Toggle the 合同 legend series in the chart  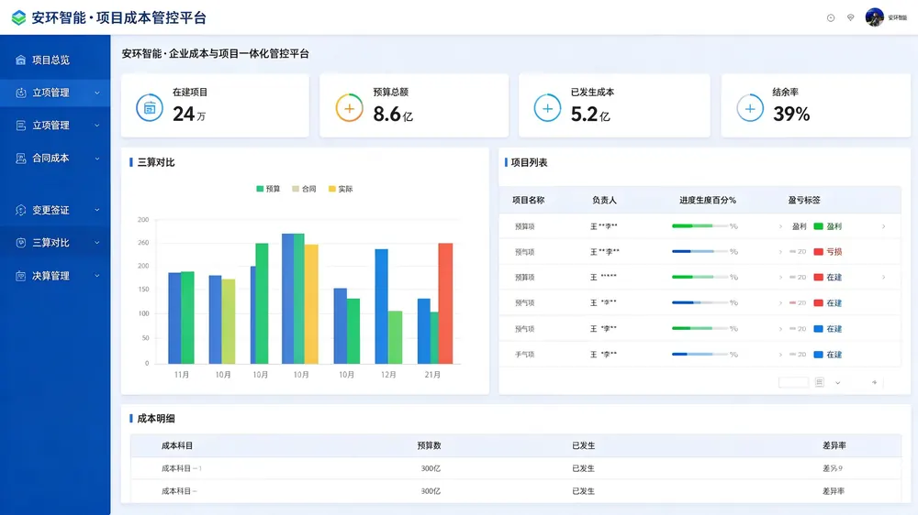pos(304,189)
